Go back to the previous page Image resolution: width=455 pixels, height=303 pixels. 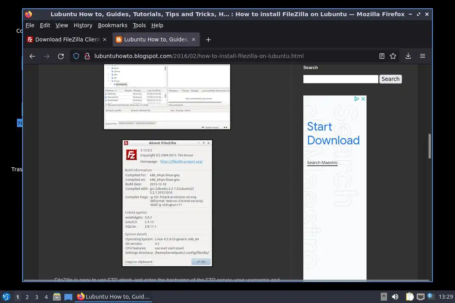(x=32, y=56)
